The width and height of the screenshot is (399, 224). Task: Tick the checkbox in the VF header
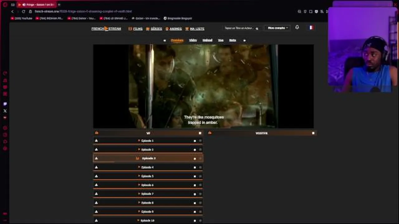[200, 133]
